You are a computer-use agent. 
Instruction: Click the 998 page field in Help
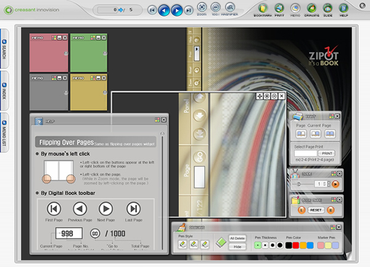(x=69, y=233)
